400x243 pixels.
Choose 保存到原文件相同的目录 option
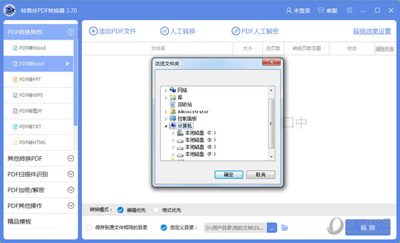89,228
